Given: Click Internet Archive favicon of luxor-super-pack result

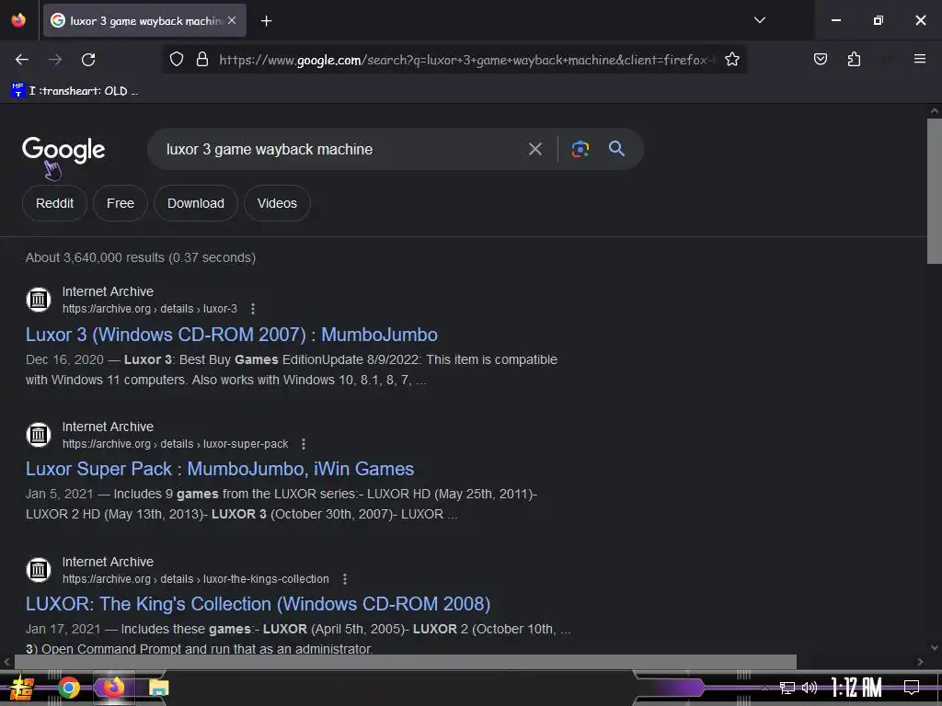Looking at the screenshot, I should (x=39, y=434).
